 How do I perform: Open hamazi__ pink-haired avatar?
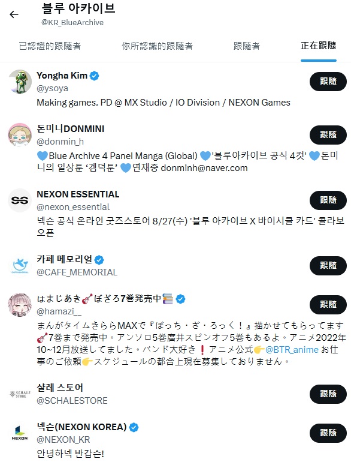(20, 305)
